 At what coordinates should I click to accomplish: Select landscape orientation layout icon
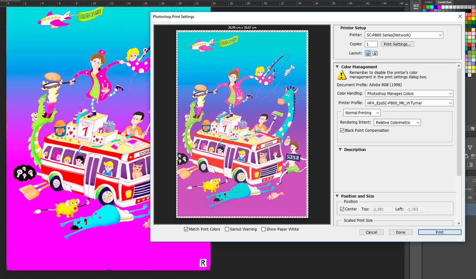(375, 53)
